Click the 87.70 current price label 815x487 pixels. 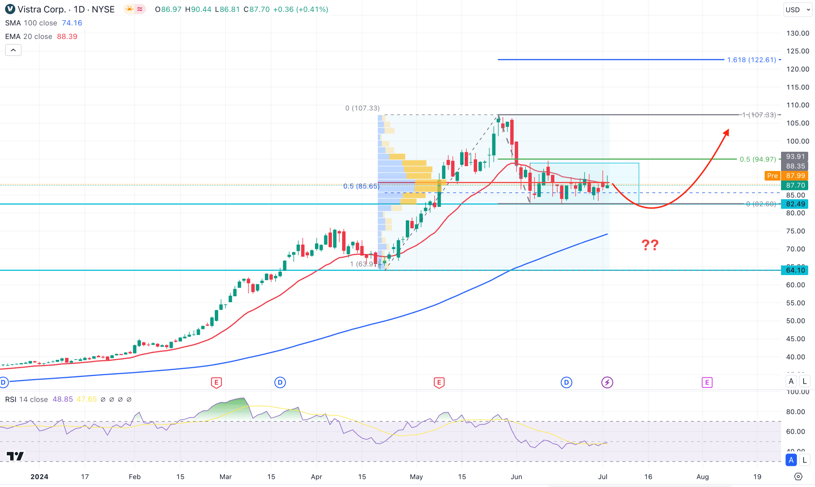(x=795, y=185)
